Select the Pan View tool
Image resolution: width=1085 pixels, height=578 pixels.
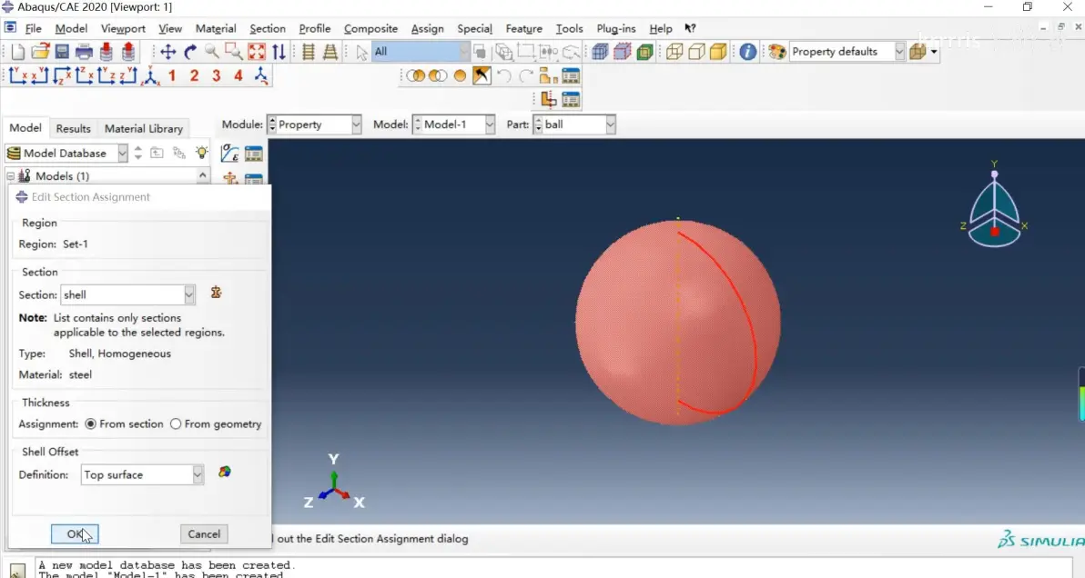168,52
